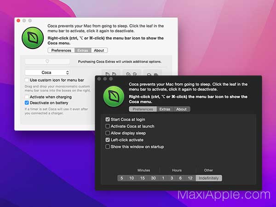
Task: Click the green Coca leaf icon in dark window
Action: [114, 96]
